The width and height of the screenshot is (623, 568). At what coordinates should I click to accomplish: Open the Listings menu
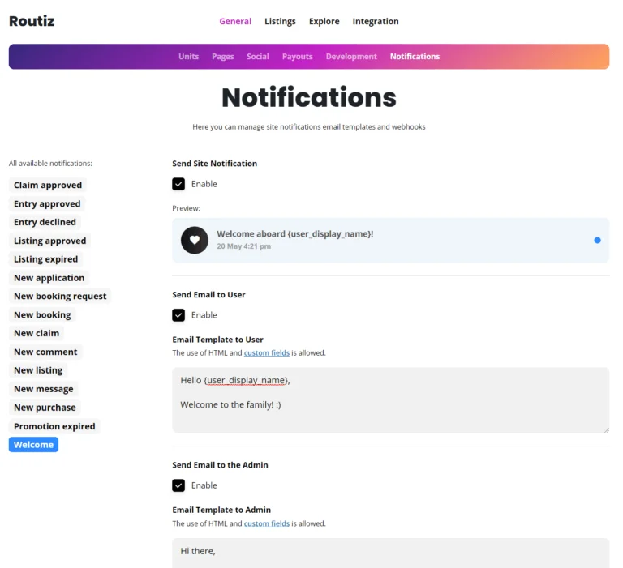pyautogui.click(x=280, y=21)
